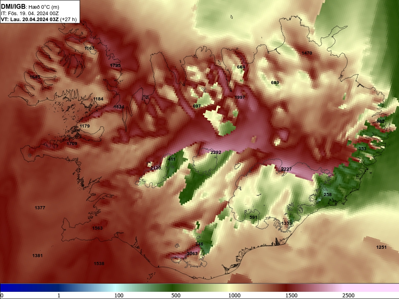399x299 pixels.
Task: Select the 1563 map label
Action: (x=97, y=228)
